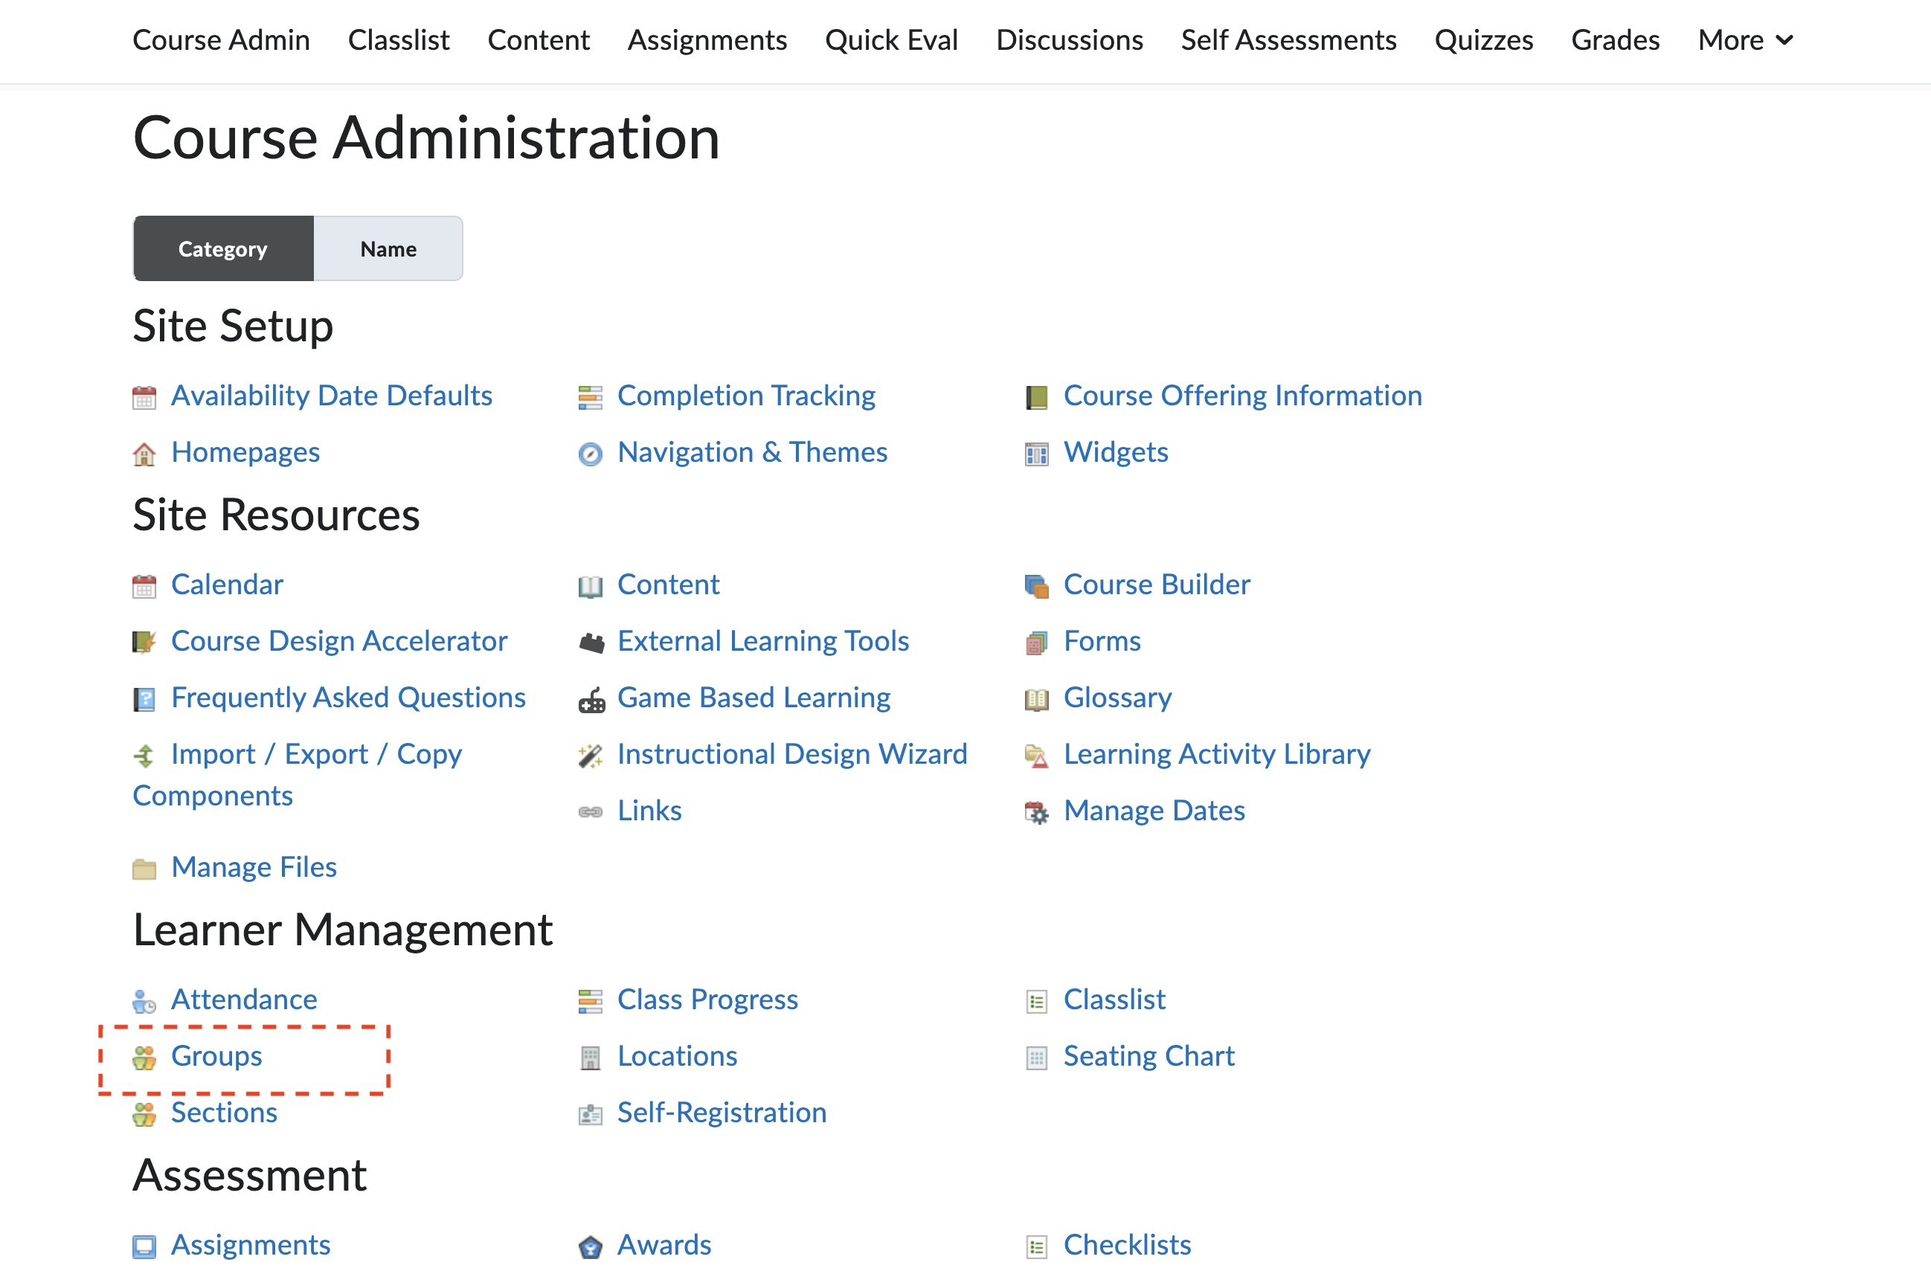The image size is (1931, 1268).
Task: Click the External Learning Tools icon
Action: (x=591, y=643)
